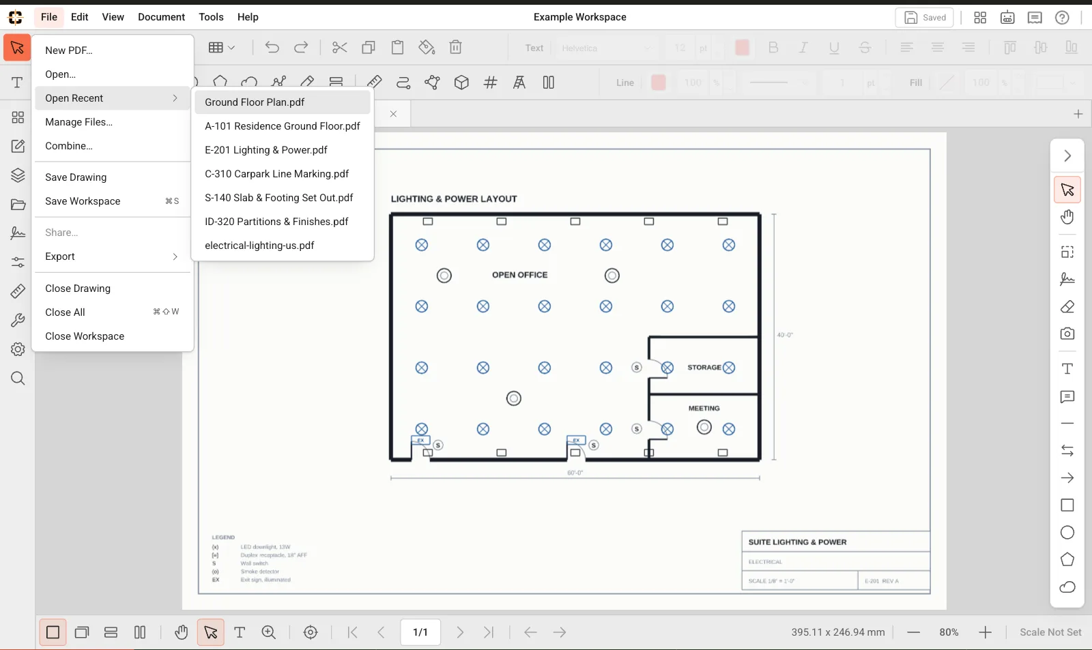Select the Eraser tool in right panel

(1067, 307)
